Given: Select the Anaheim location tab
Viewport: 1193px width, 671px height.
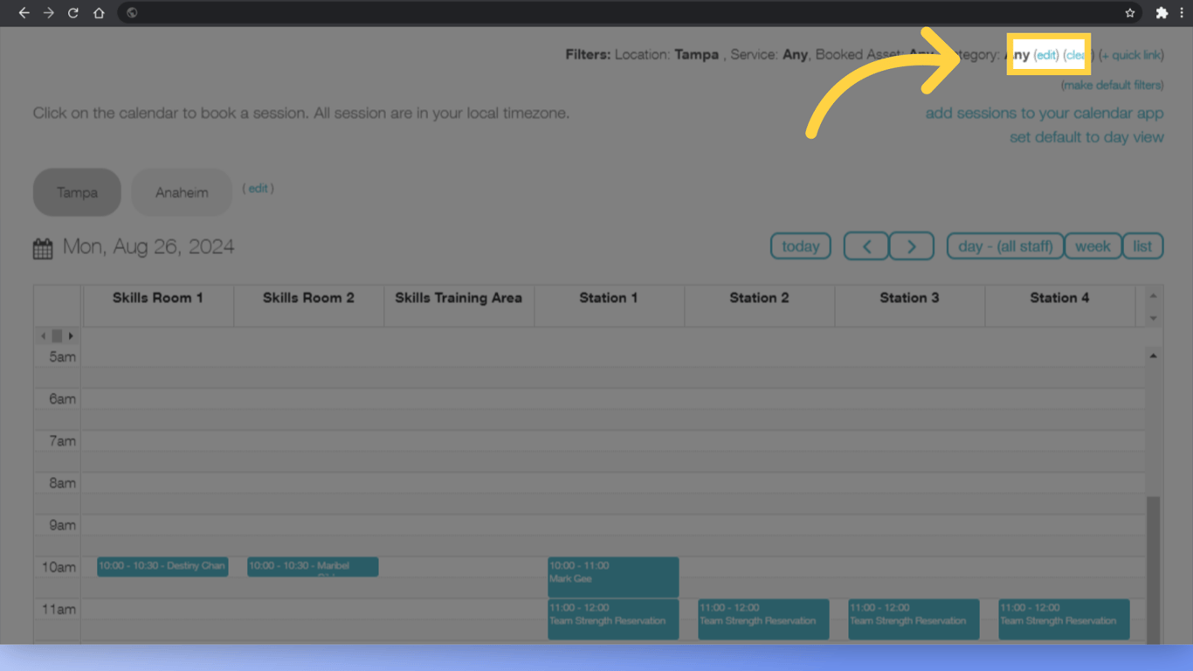Looking at the screenshot, I should 181,191.
